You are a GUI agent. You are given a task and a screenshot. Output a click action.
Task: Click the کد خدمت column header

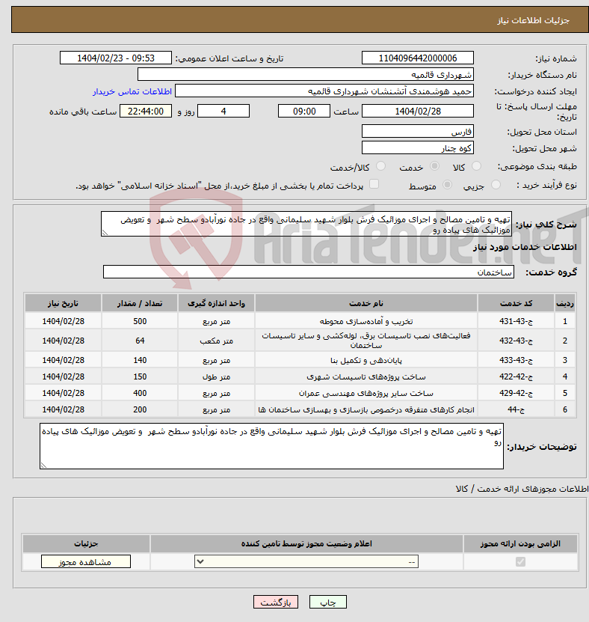[x=516, y=303]
